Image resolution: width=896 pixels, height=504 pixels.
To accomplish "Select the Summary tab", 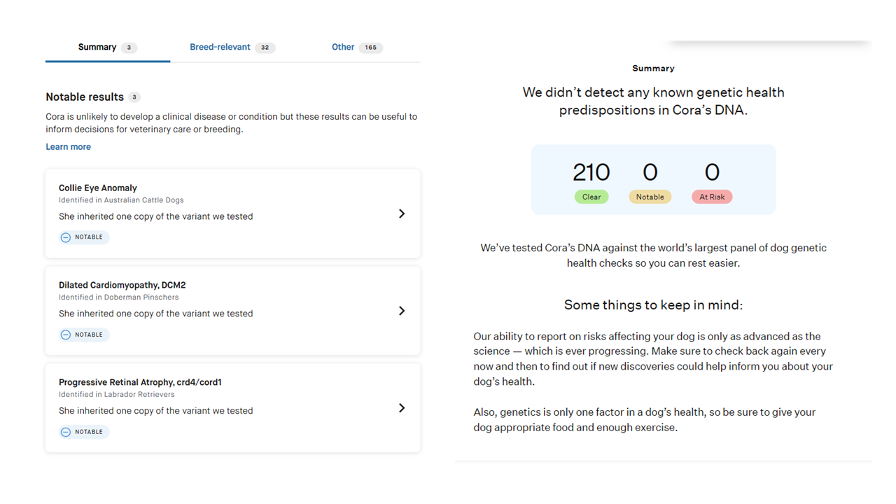I will (x=97, y=47).
